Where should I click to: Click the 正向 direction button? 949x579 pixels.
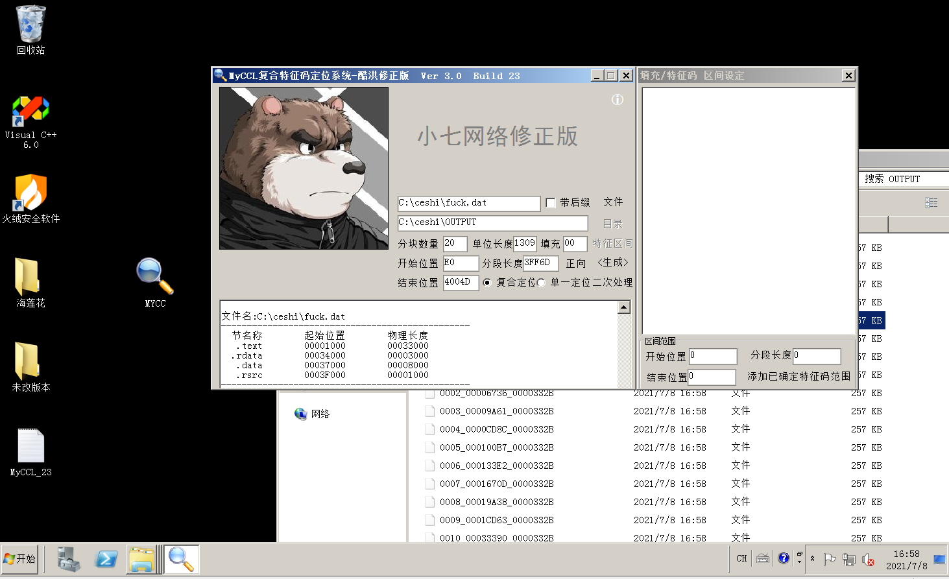tap(576, 263)
